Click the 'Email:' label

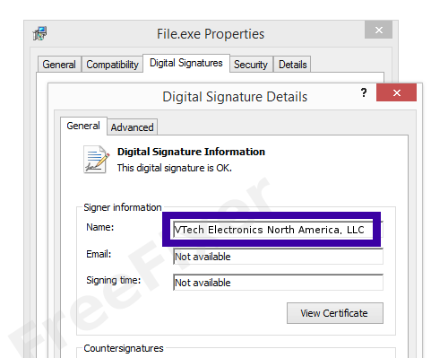pos(99,254)
